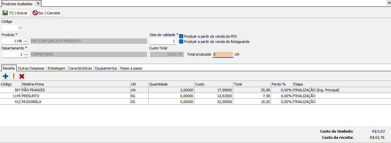Select the Características tab
The width and height of the screenshot is (391, 143).
pos(80,69)
